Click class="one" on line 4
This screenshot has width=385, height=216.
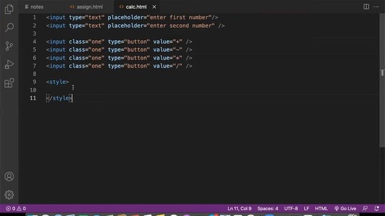click(87, 41)
